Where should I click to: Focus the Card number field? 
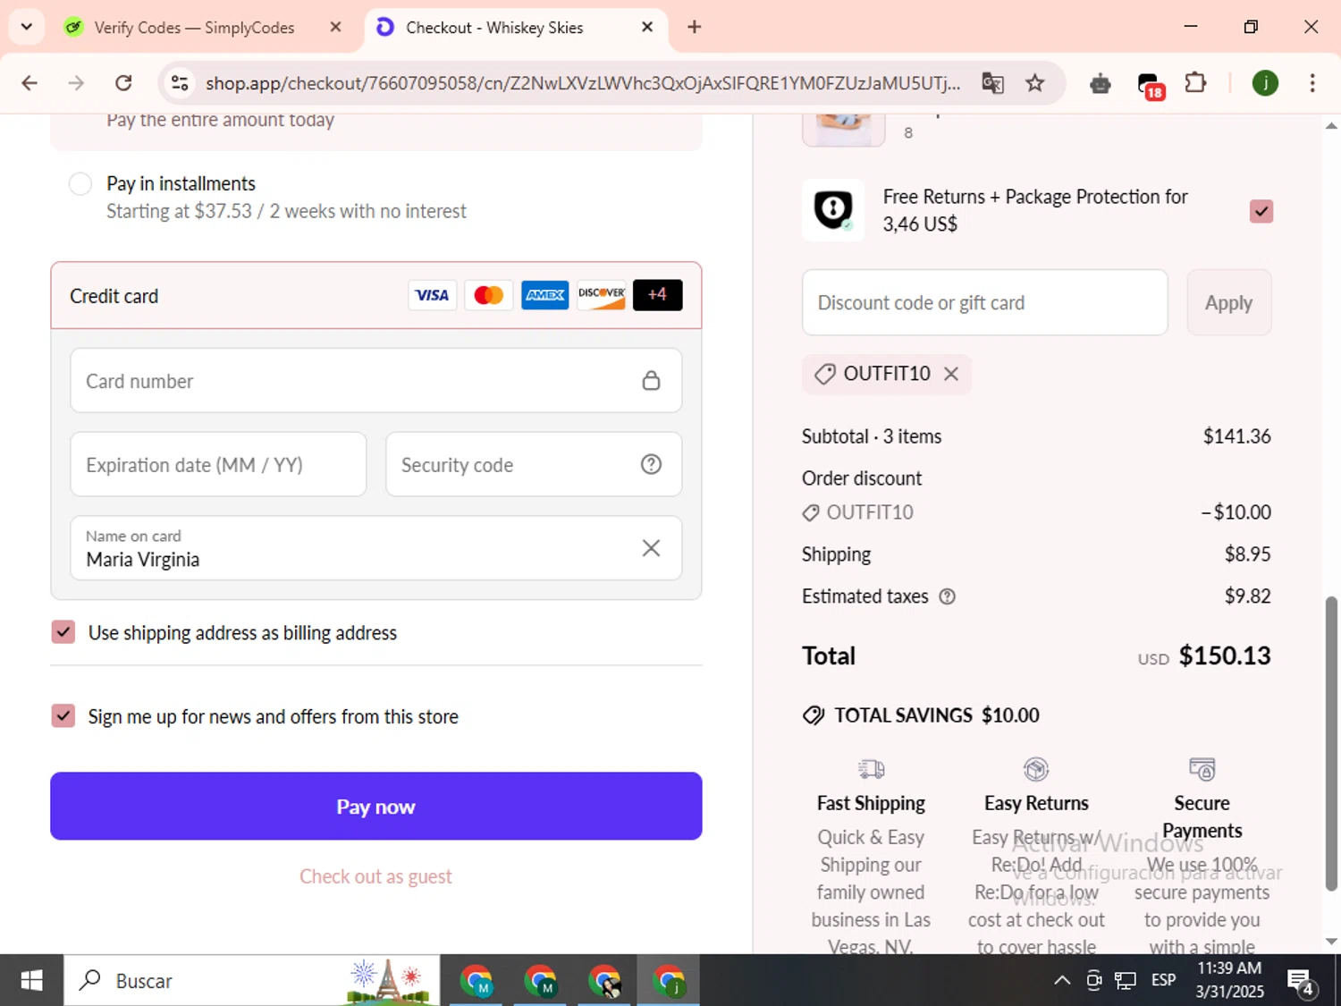(x=375, y=381)
